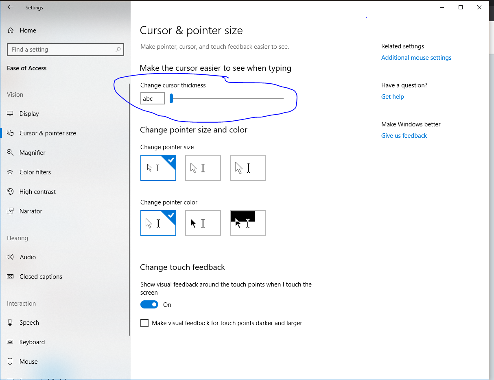Click the High contrast palette icon
Viewport: 494px width, 380px height.
[x=11, y=192]
